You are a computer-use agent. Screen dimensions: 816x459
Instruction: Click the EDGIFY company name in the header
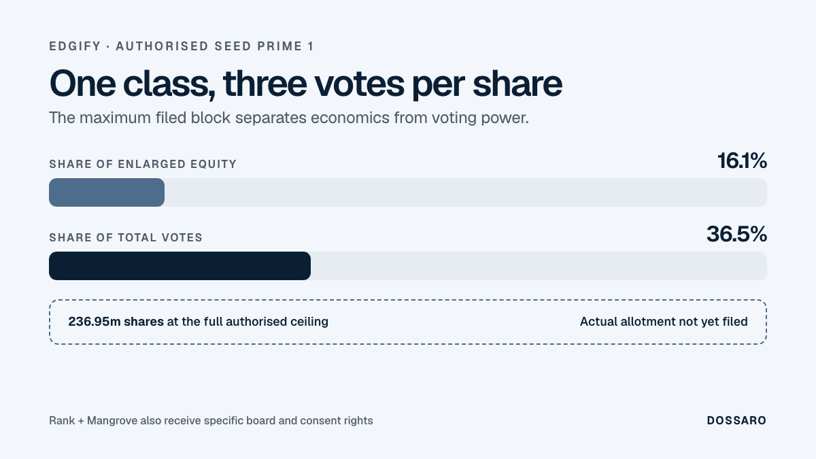coord(73,46)
